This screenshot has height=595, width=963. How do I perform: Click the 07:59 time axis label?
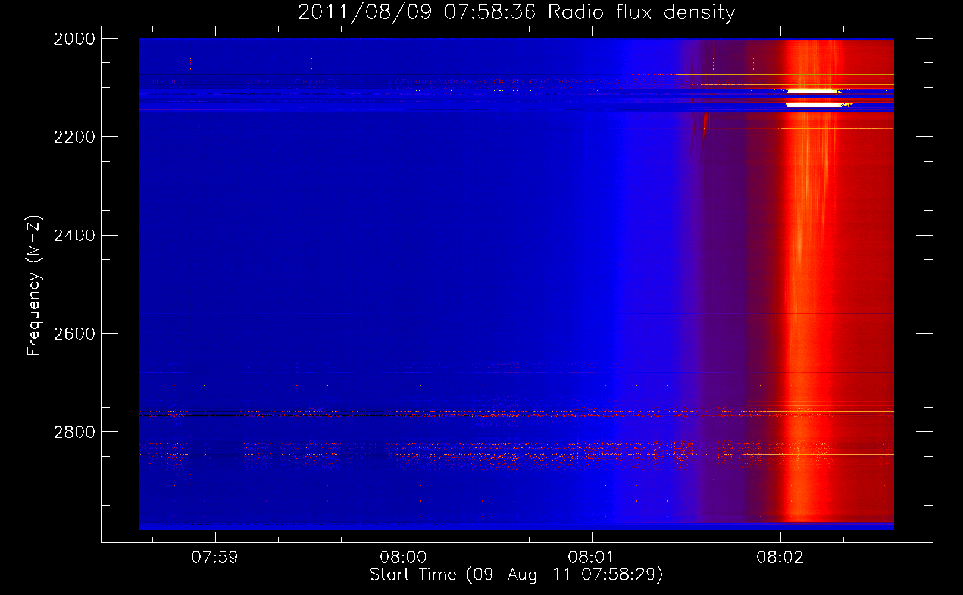(x=214, y=557)
